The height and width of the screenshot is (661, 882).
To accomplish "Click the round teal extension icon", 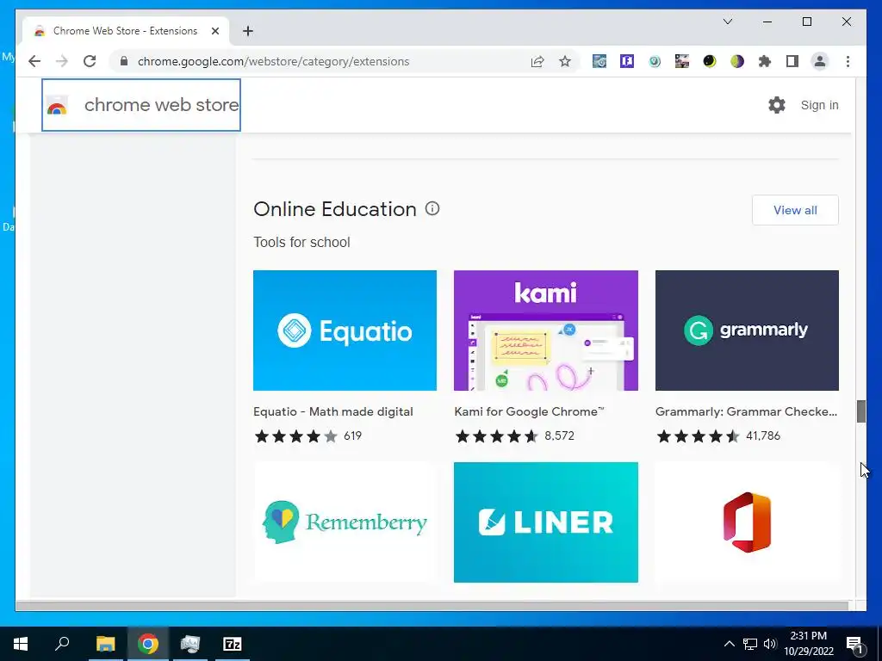I will pos(655,61).
